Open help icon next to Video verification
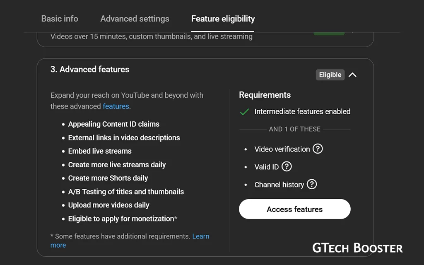Image resolution: width=424 pixels, height=265 pixels. click(318, 149)
